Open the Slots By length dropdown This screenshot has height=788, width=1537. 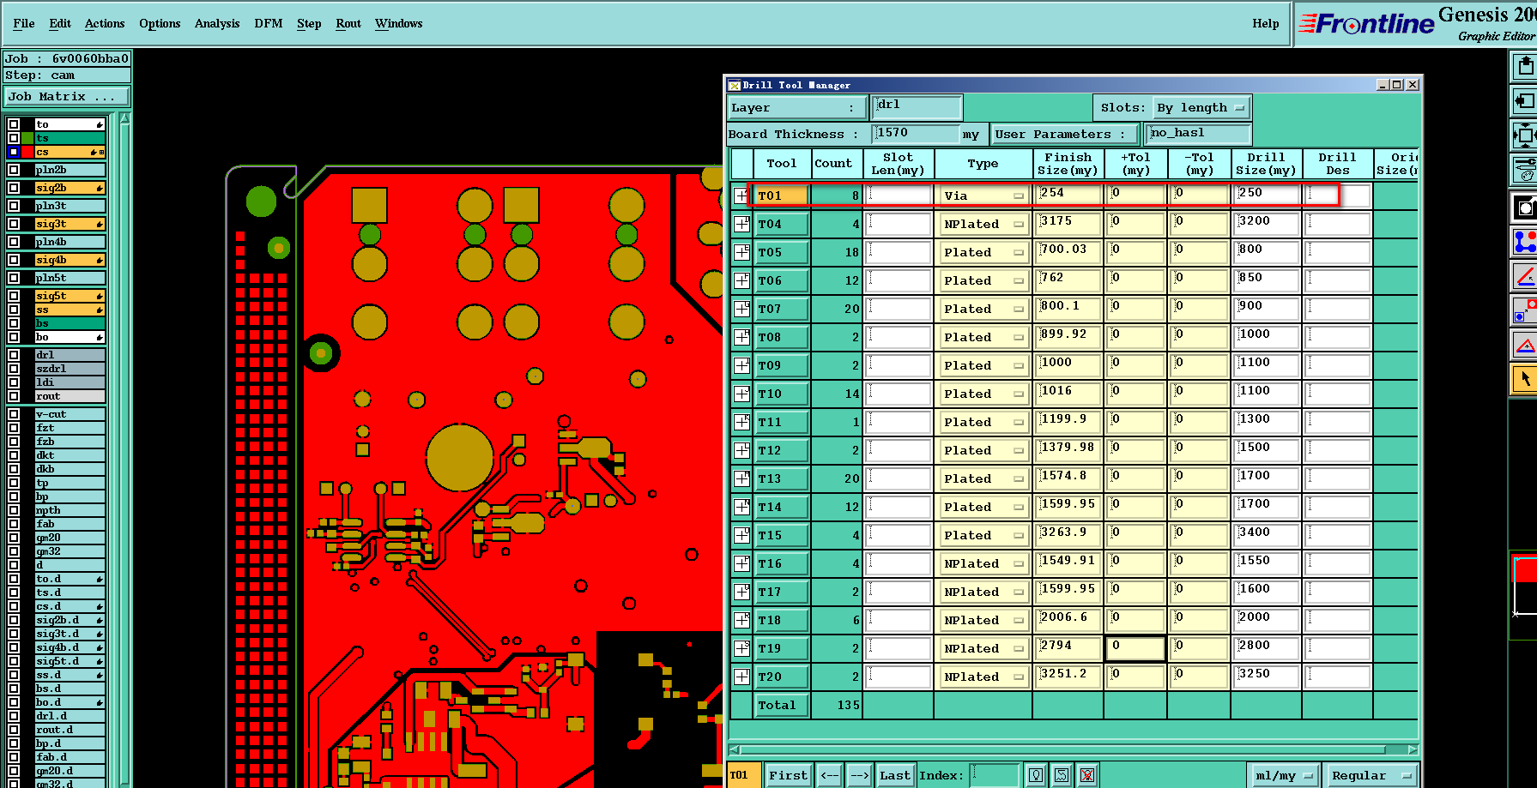tap(1201, 108)
